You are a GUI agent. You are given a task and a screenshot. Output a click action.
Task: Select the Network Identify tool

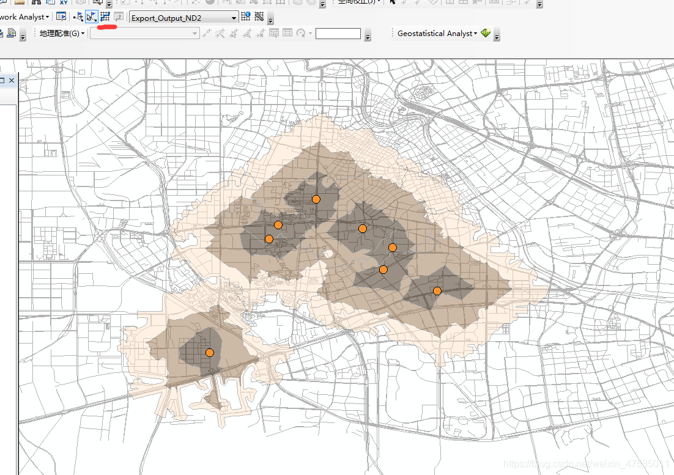coord(246,17)
